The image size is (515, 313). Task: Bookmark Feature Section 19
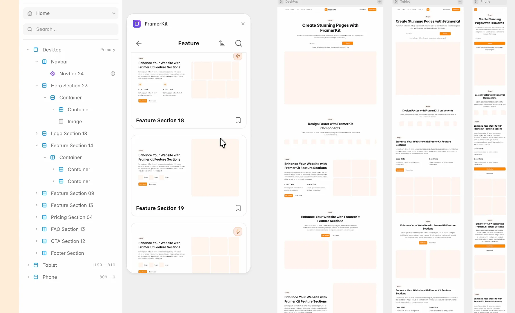(238, 208)
